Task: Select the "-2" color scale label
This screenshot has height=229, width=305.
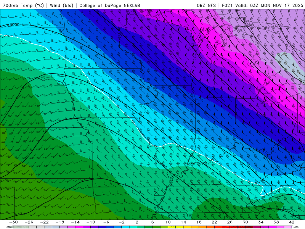Action: pyautogui.click(x=122, y=222)
